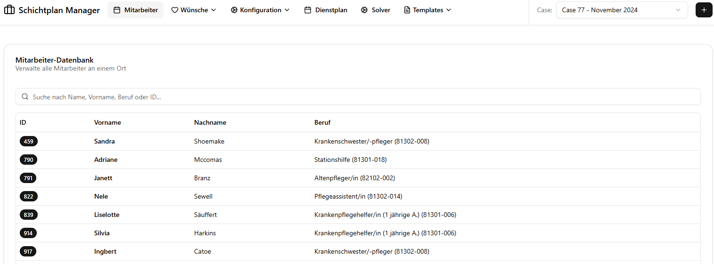Open the Templates dropdown menu
This screenshot has height=264, width=714.
427,10
